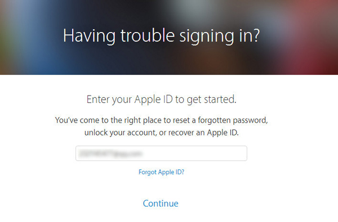
Task: Click the word Continue below the link
Action: coord(161,203)
